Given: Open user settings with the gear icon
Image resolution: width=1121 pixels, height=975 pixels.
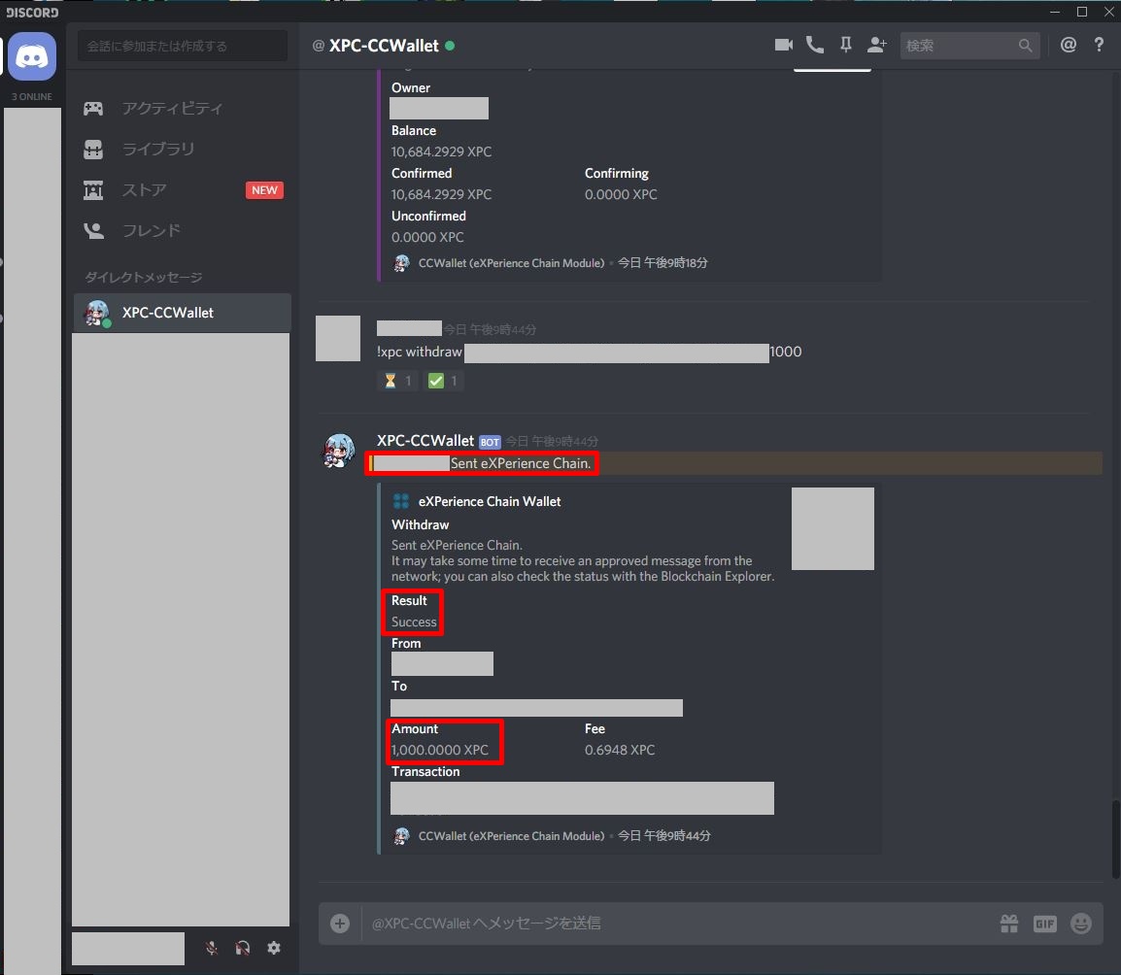Looking at the screenshot, I should coord(274,948).
